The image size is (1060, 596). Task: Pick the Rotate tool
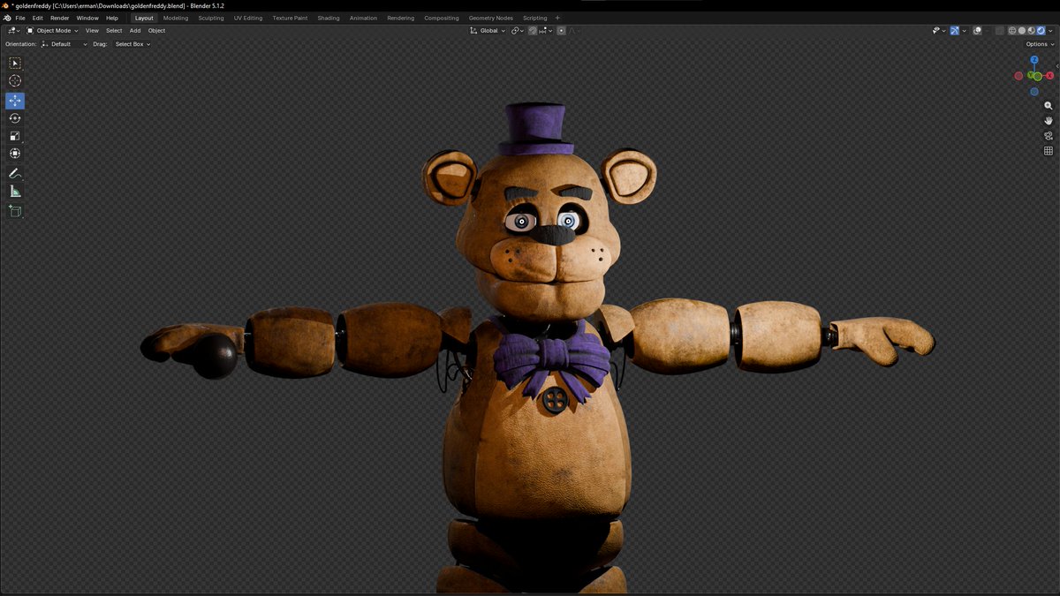click(15, 118)
